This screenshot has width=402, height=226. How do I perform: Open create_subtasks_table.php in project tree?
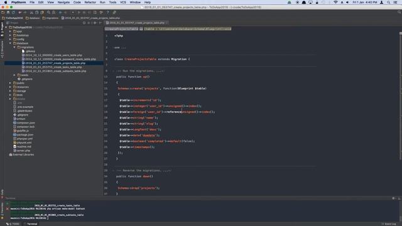pos(54,71)
